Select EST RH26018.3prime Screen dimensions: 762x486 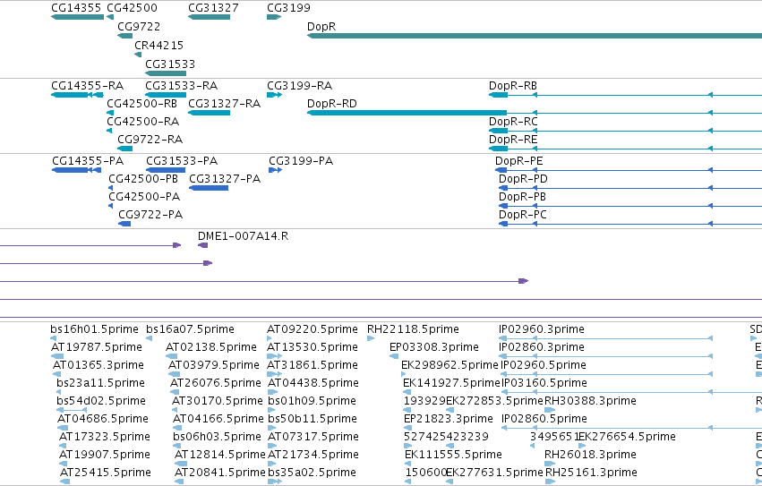tap(550, 465)
